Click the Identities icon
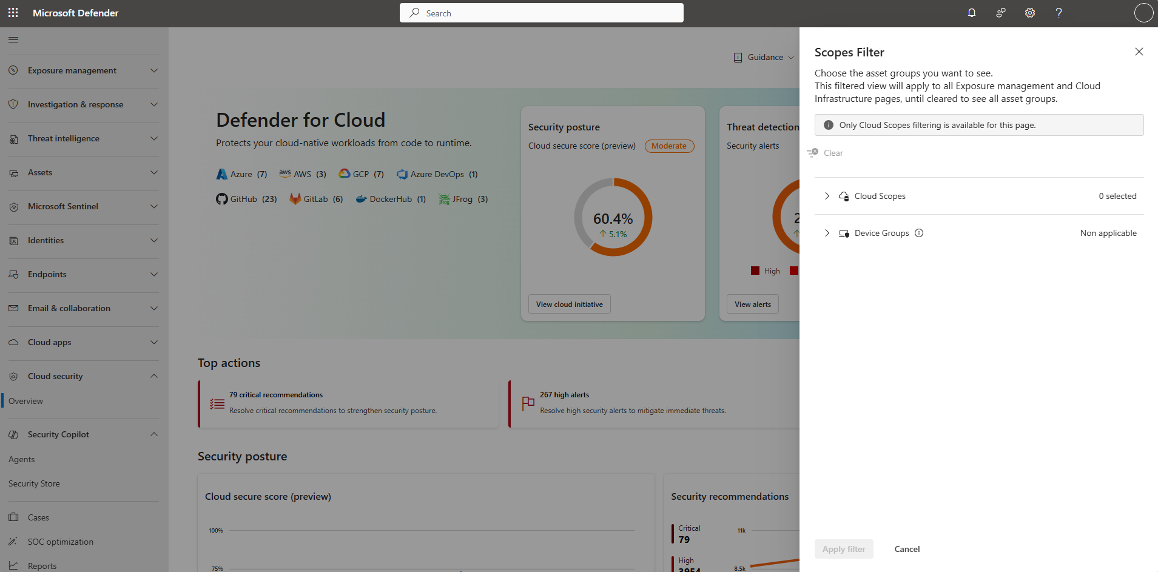Viewport: 1158px width, 572px height. tap(13, 241)
